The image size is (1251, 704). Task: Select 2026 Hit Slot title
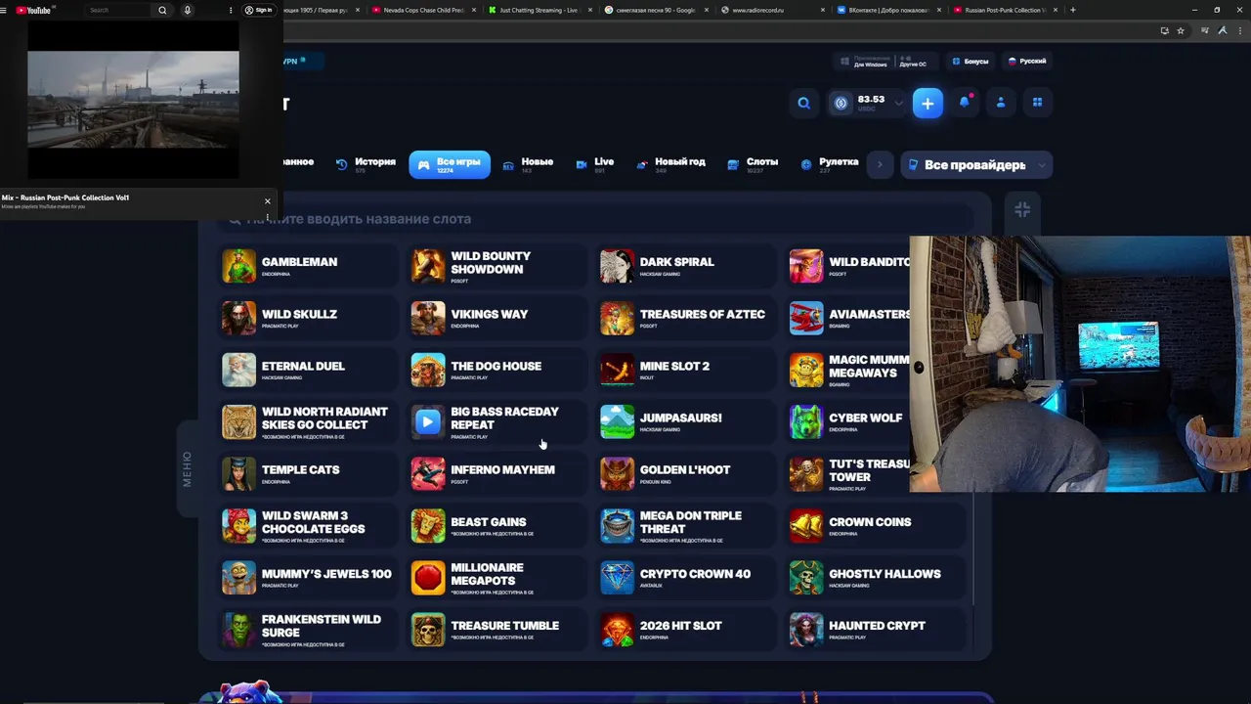680,626
